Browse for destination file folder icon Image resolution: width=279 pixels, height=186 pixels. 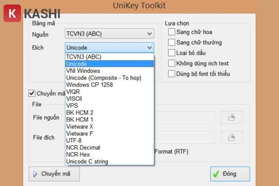coord(232,137)
